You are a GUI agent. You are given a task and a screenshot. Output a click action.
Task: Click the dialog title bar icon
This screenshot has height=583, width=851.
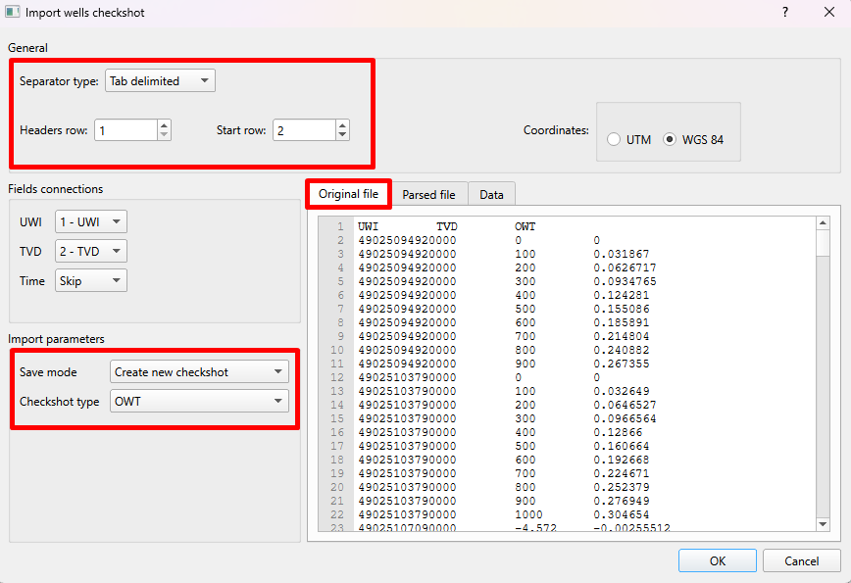tap(13, 12)
